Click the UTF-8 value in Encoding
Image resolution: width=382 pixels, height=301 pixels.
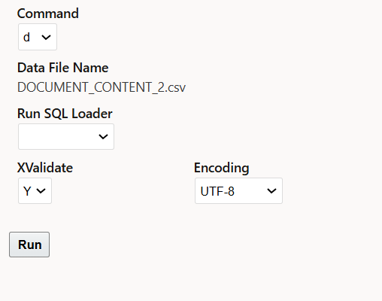pos(217,191)
